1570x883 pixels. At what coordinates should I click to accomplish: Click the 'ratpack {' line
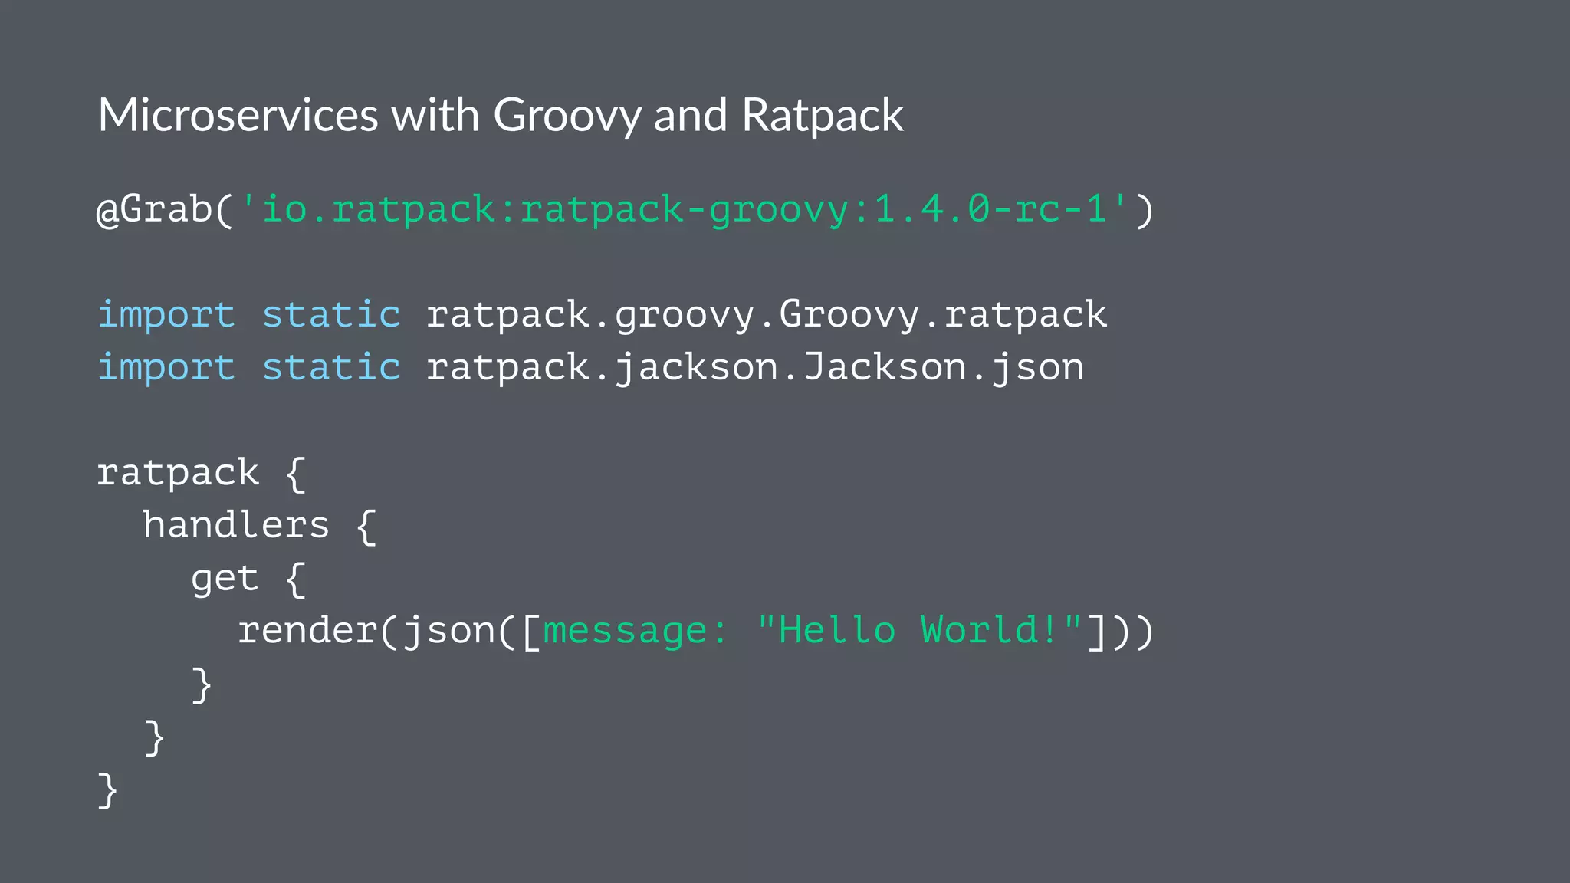202,473
